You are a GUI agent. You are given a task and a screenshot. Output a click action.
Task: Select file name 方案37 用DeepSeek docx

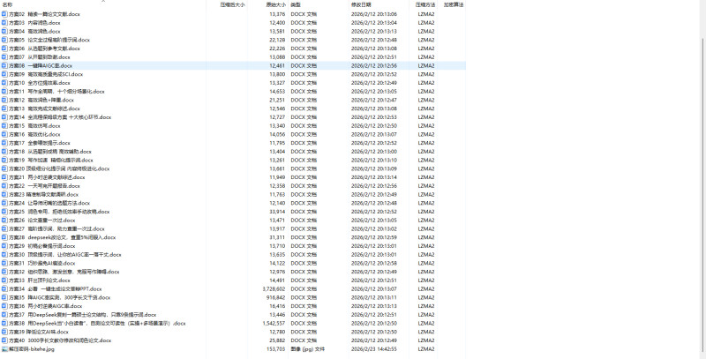click(x=83, y=315)
